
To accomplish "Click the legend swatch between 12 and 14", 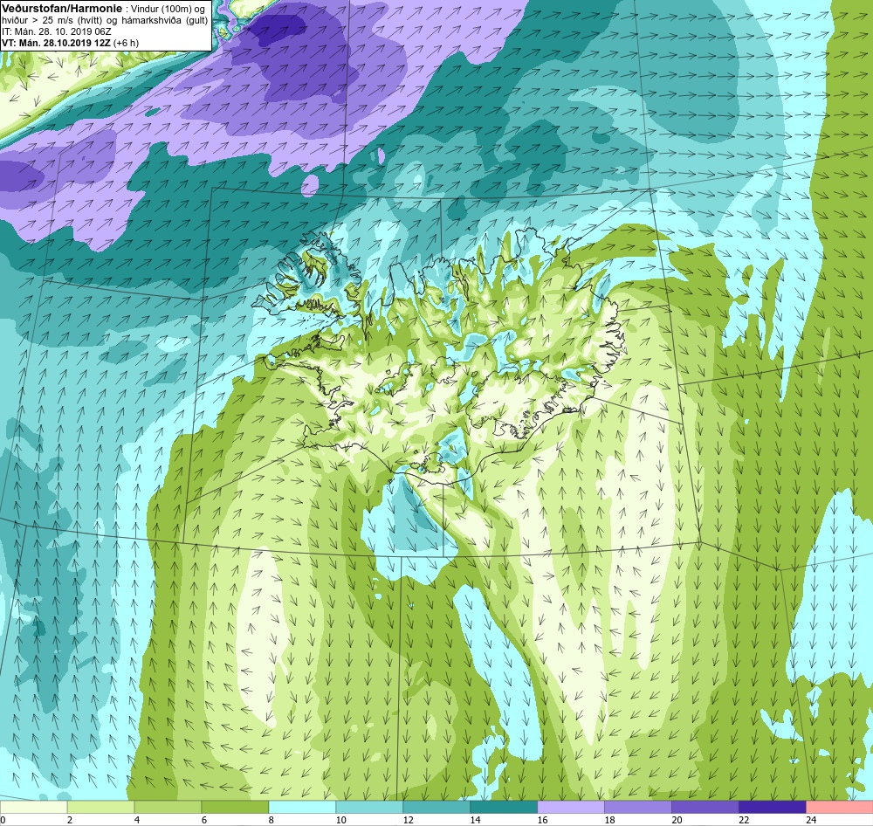I will (436, 807).
